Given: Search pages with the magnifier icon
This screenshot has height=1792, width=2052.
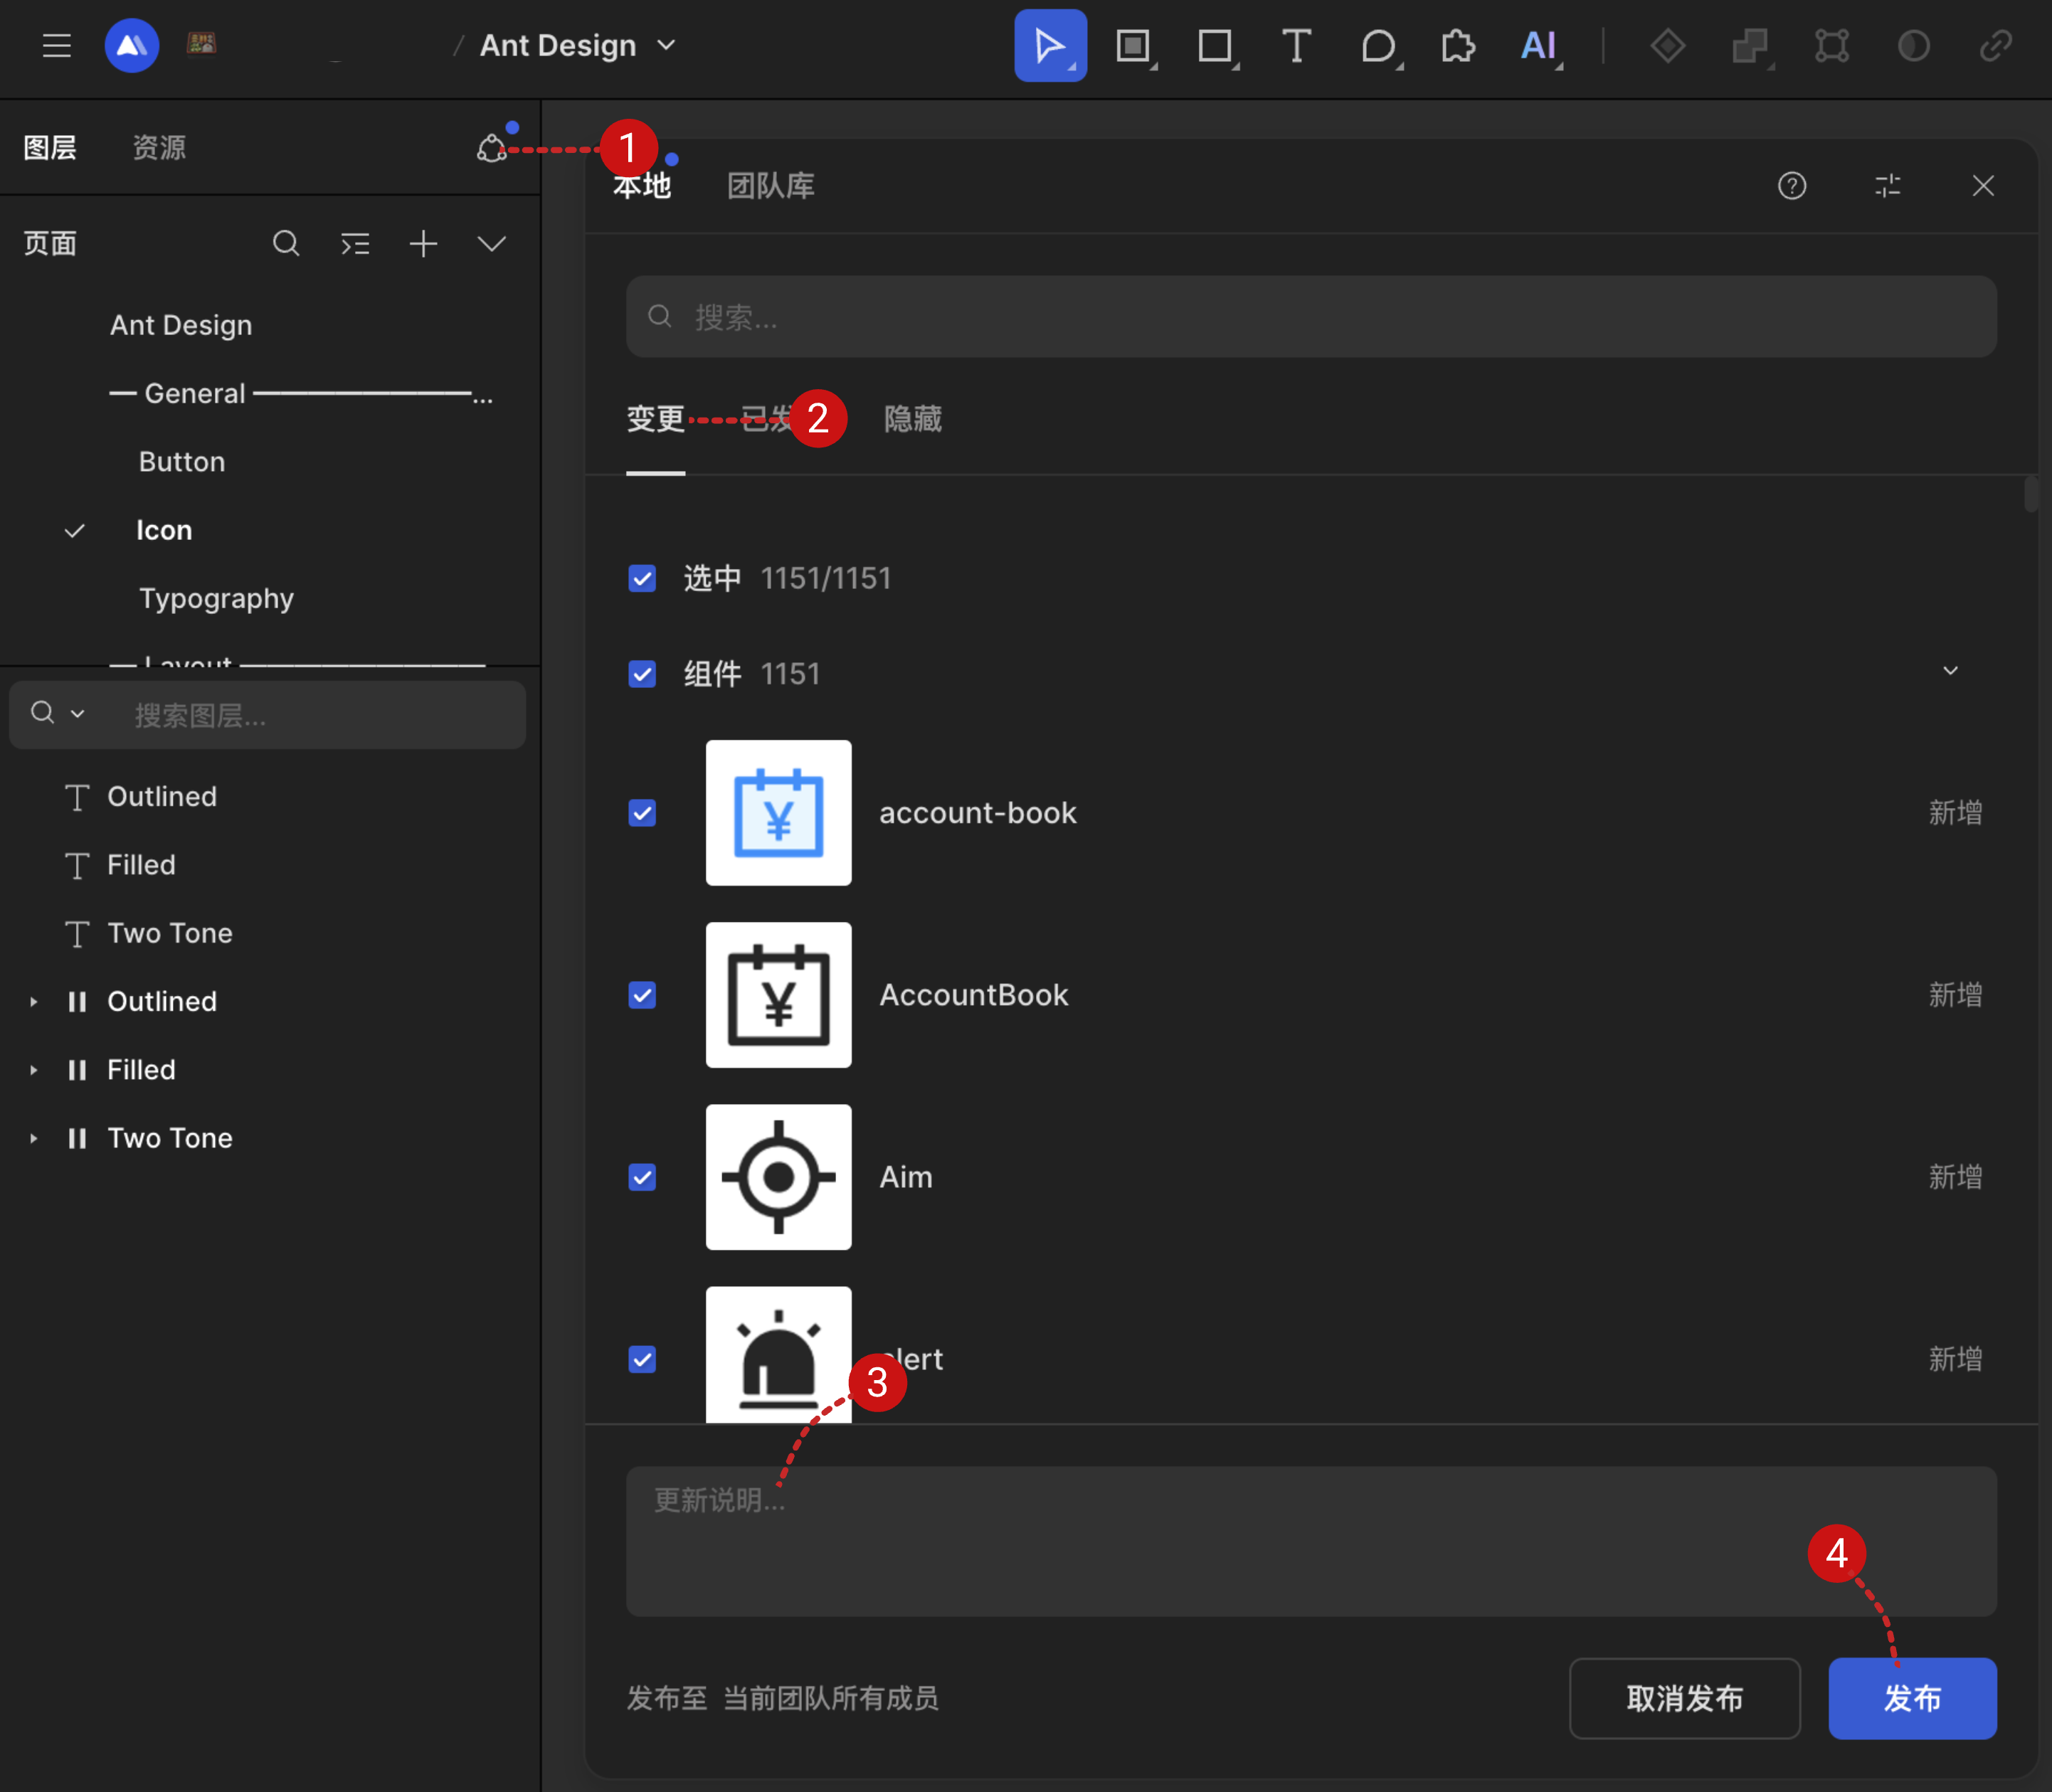Looking at the screenshot, I should click(x=286, y=244).
